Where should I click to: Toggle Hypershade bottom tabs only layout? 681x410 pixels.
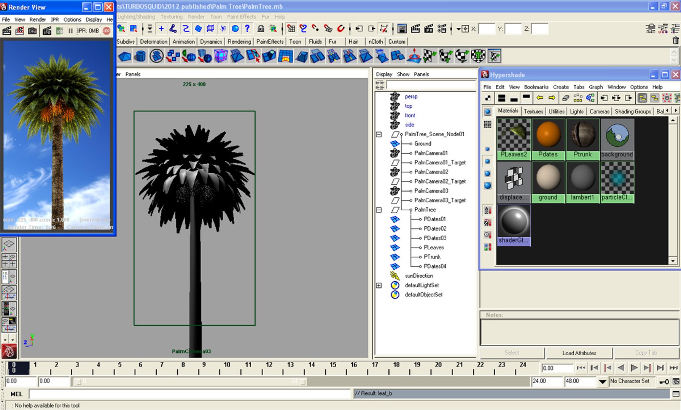514,98
